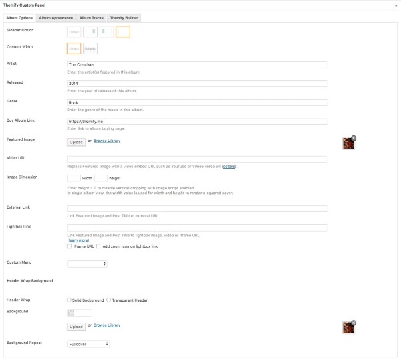This screenshot has height=362, width=401.
Task: Collapse the Themify Custom Panel
Action: 394,4
